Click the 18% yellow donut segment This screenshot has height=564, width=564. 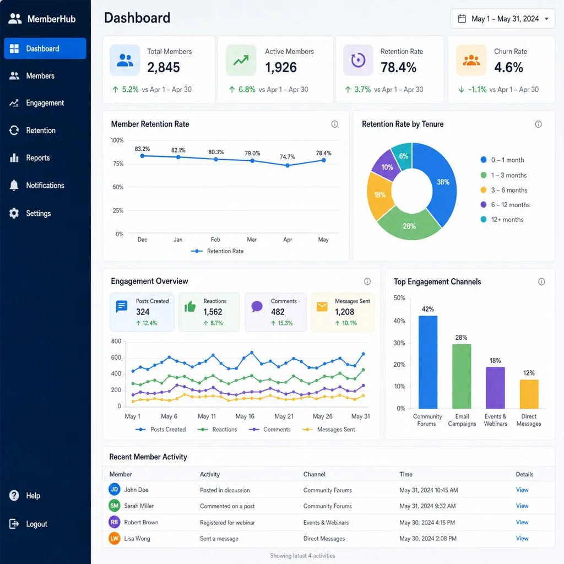(x=380, y=194)
